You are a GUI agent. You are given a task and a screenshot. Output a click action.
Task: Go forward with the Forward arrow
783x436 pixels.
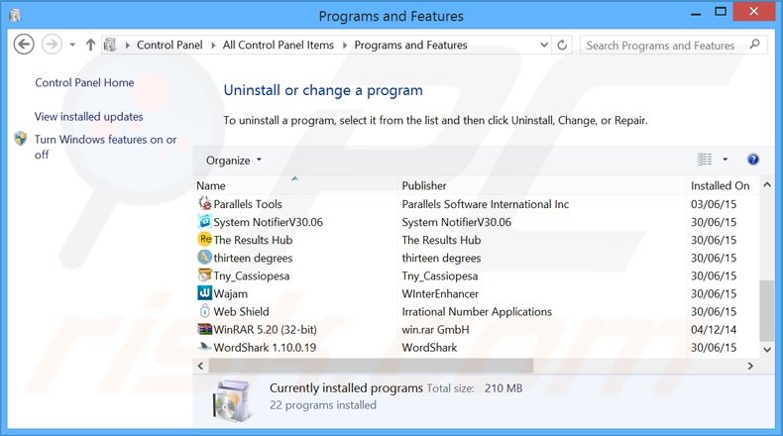(52, 45)
